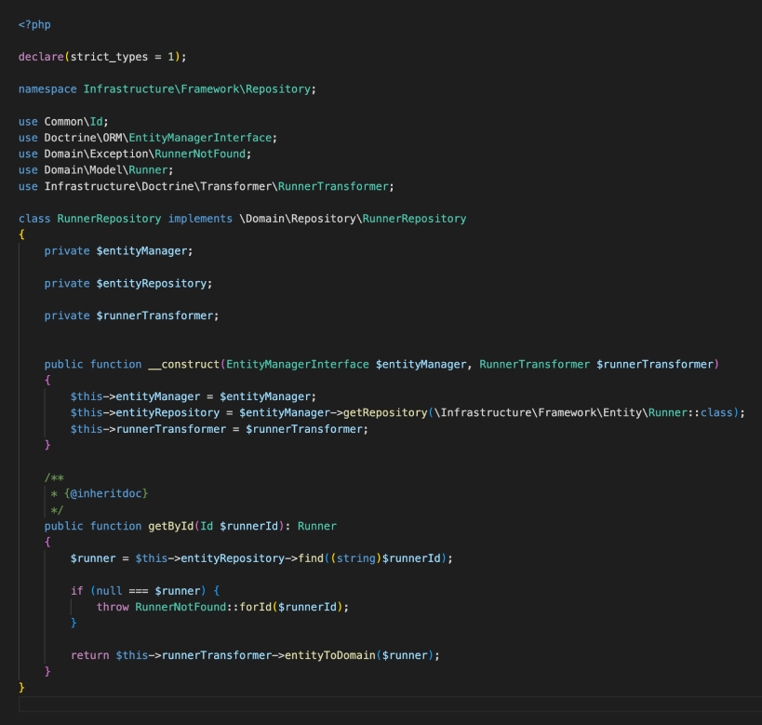Viewport: 762px width, 725px height.
Task: Click EntityManagerInterface in the Doctrine use statement
Action: [x=202, y=138]
